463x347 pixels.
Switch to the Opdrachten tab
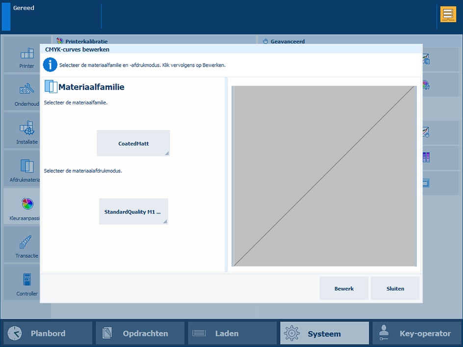(140, 333)
